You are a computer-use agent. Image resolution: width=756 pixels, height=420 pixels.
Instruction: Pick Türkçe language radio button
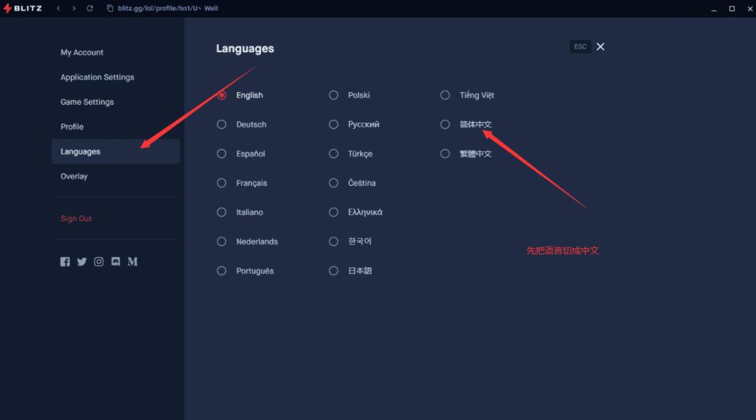(334, 154)
